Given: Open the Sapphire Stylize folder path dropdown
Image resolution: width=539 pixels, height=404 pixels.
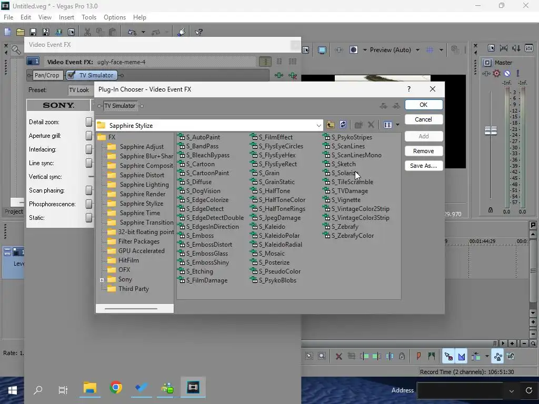Looking at the screenshot, I should 318,125.
